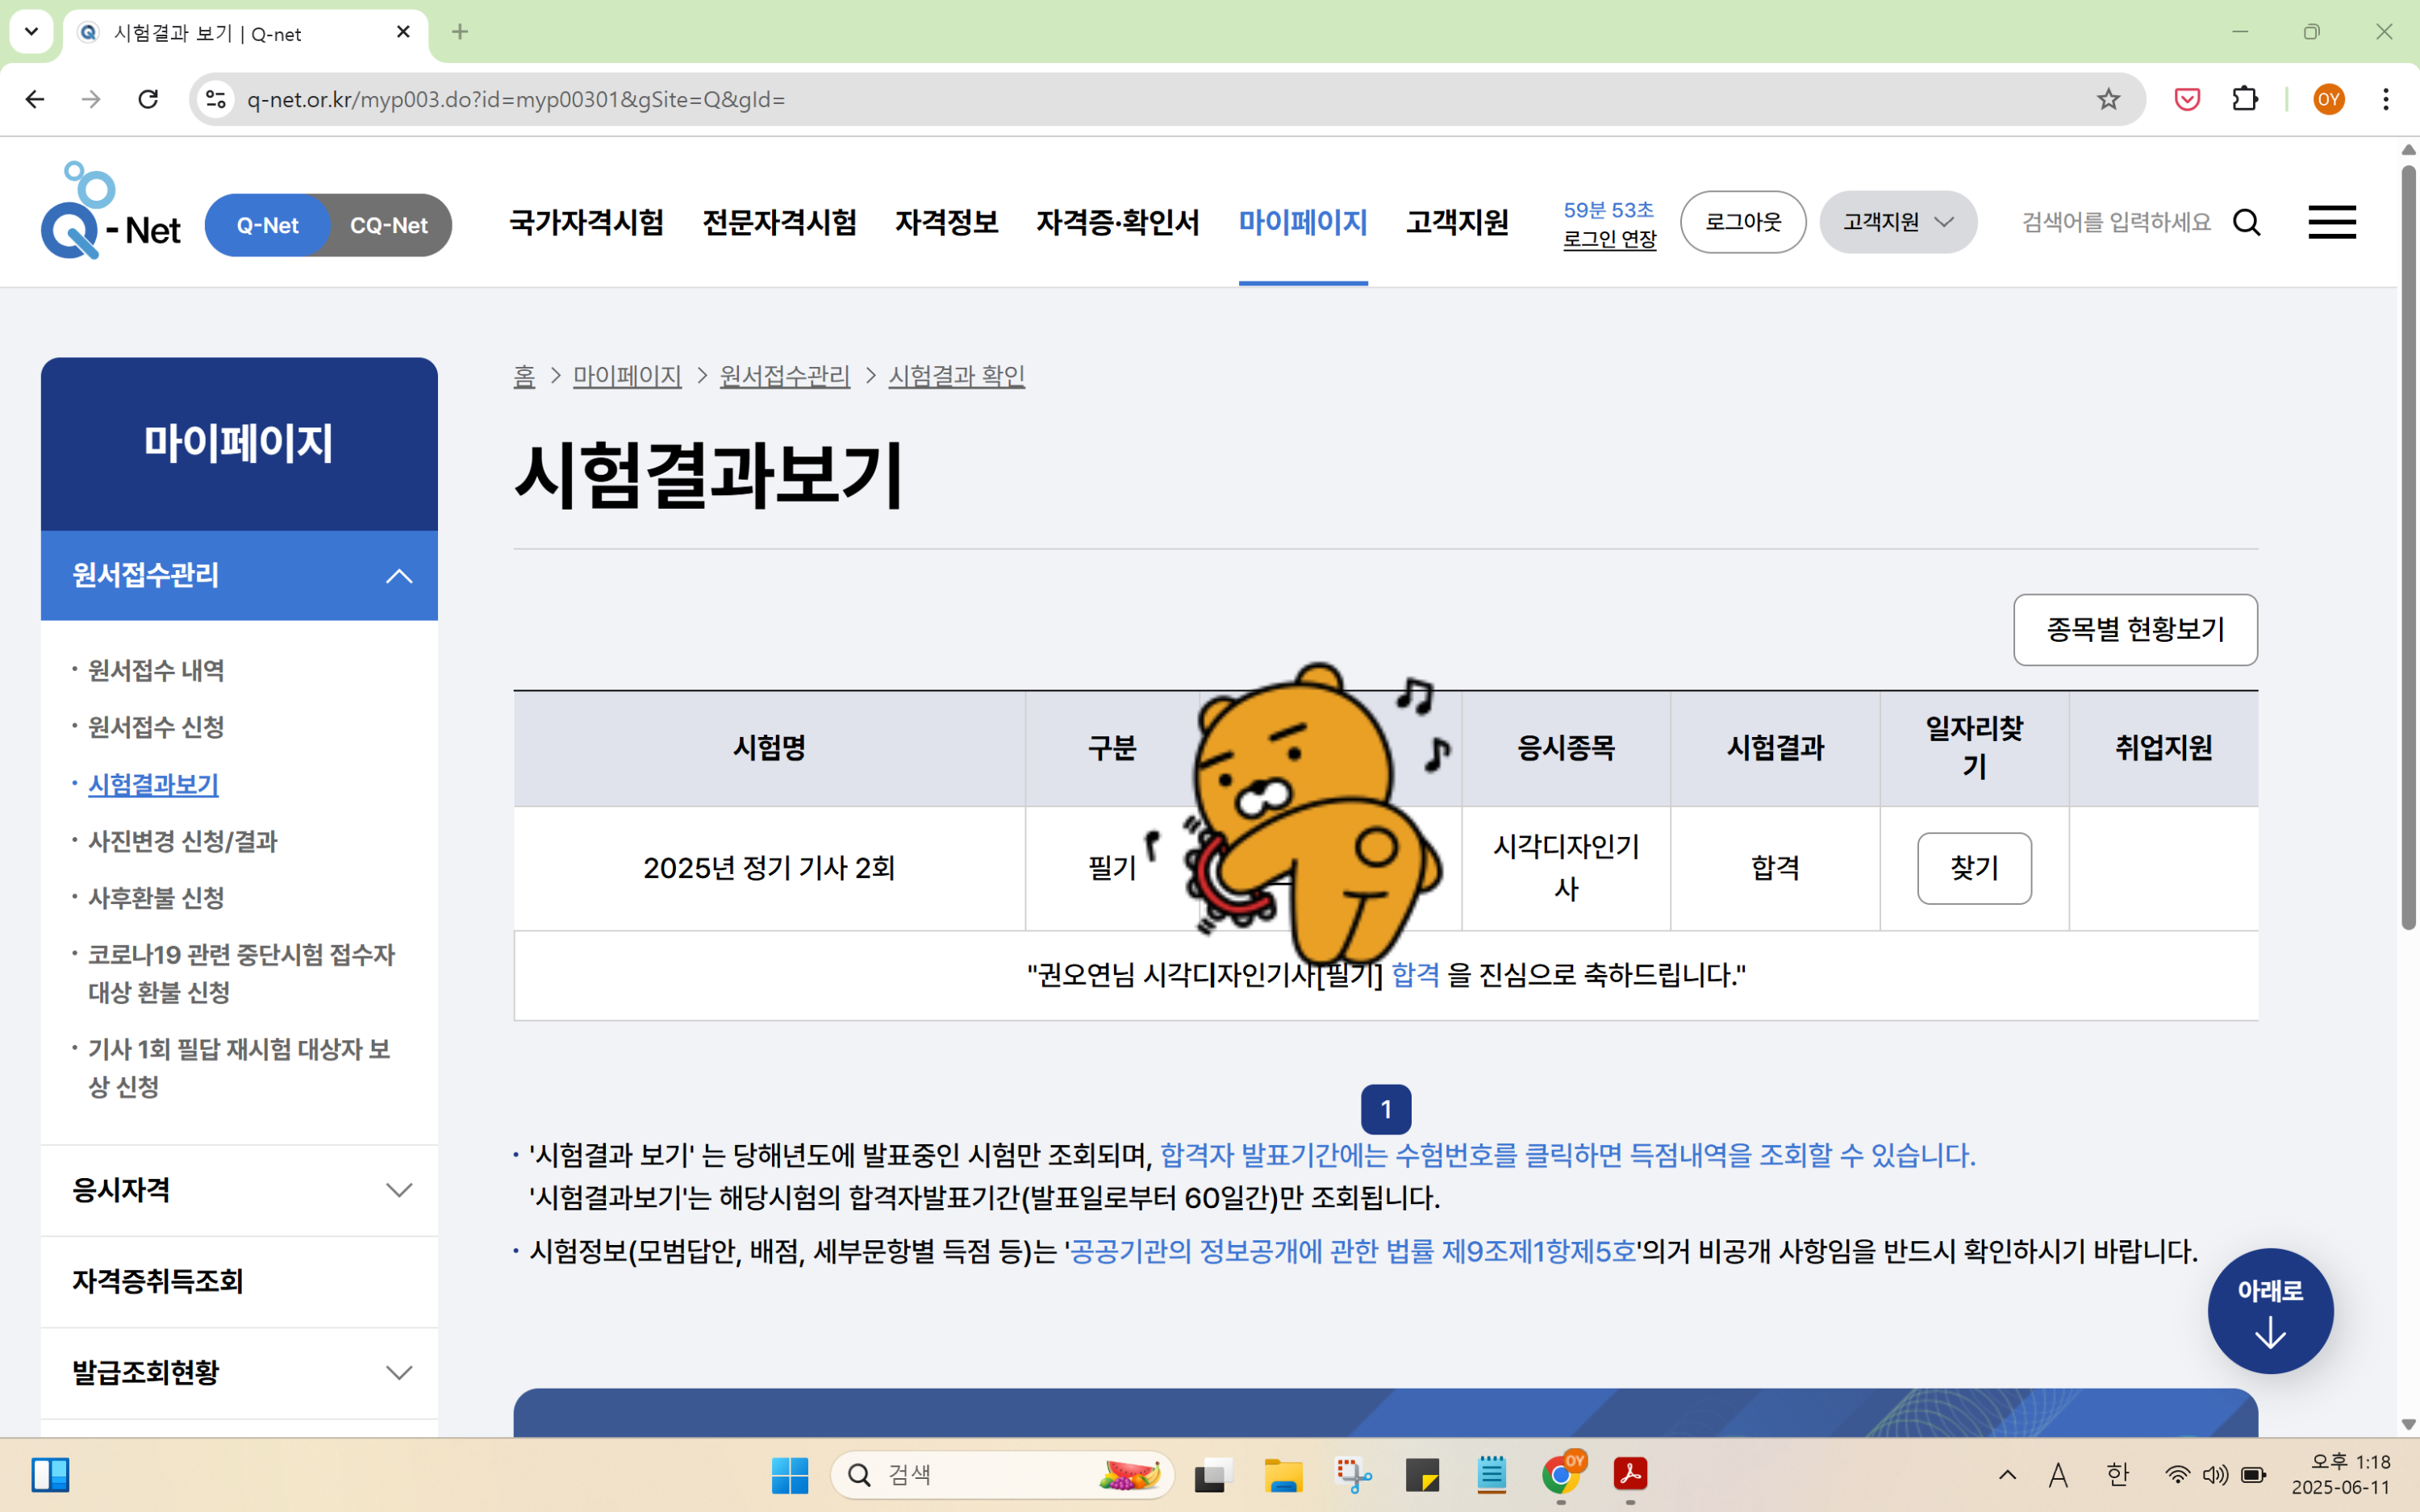This screenshot has height=1512, width=2420.
Task: Open the hamburger menu icon
Action: (x=2331, y=222)
